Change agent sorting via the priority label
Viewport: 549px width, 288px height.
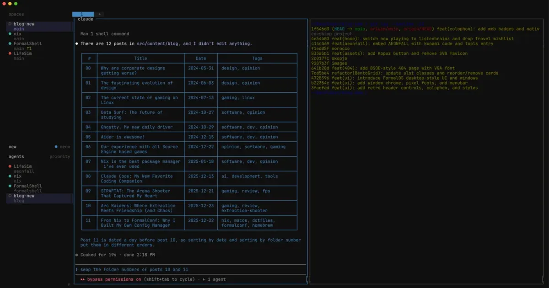pyautogui.click(x=60, y=156)
